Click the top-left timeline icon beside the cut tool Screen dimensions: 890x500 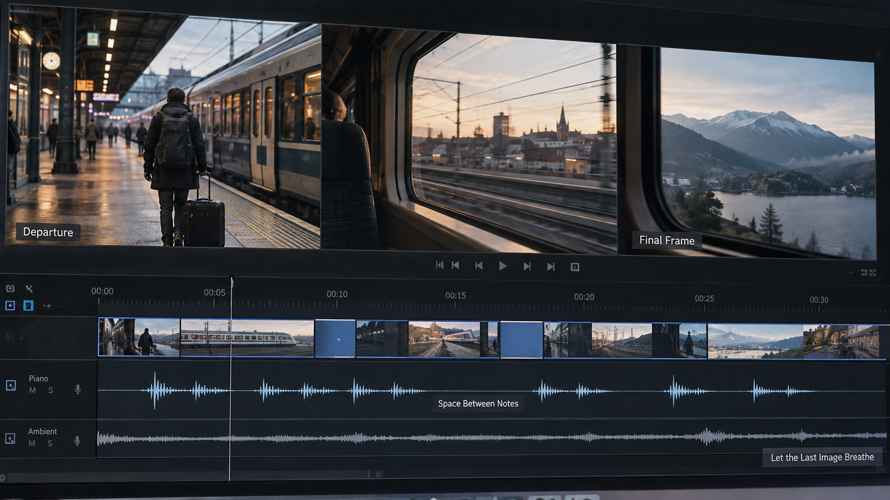tap(10, 288)
